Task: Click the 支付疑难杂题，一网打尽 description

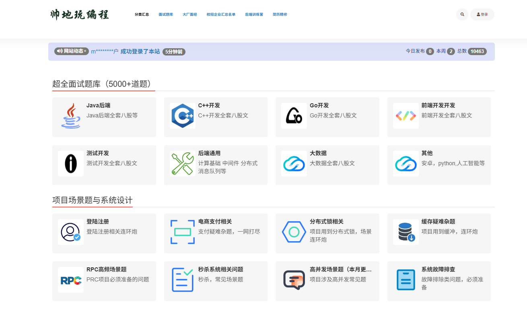Action: [229, 232]
